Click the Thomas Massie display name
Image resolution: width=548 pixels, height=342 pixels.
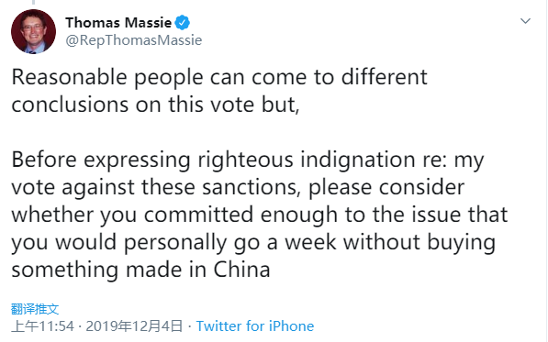point(118,23)
